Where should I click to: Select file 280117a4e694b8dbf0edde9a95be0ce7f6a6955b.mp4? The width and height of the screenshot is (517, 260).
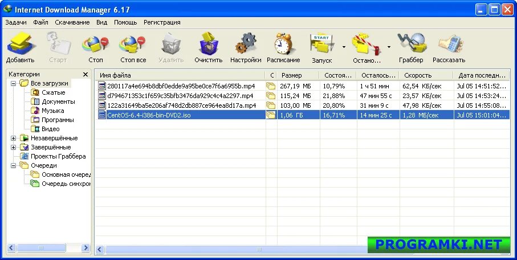click(181, 86)
